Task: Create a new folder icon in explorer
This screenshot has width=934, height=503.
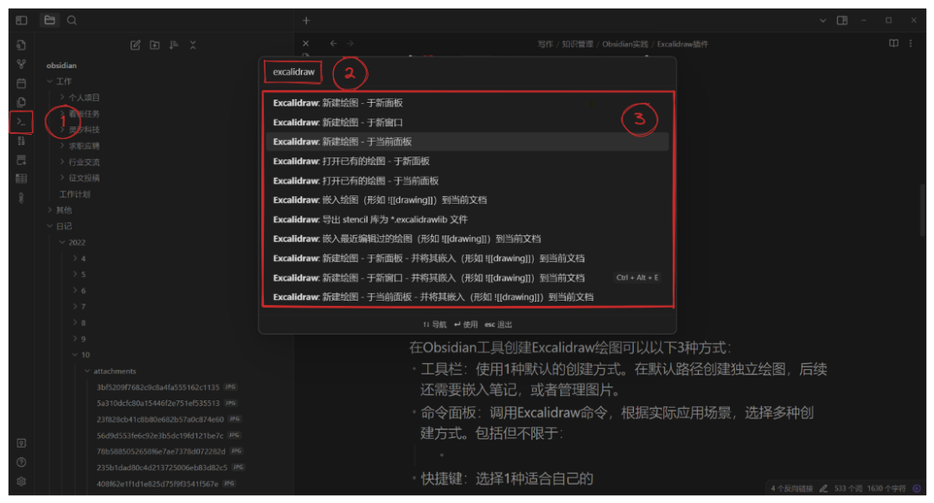Action: coord(154,45)
